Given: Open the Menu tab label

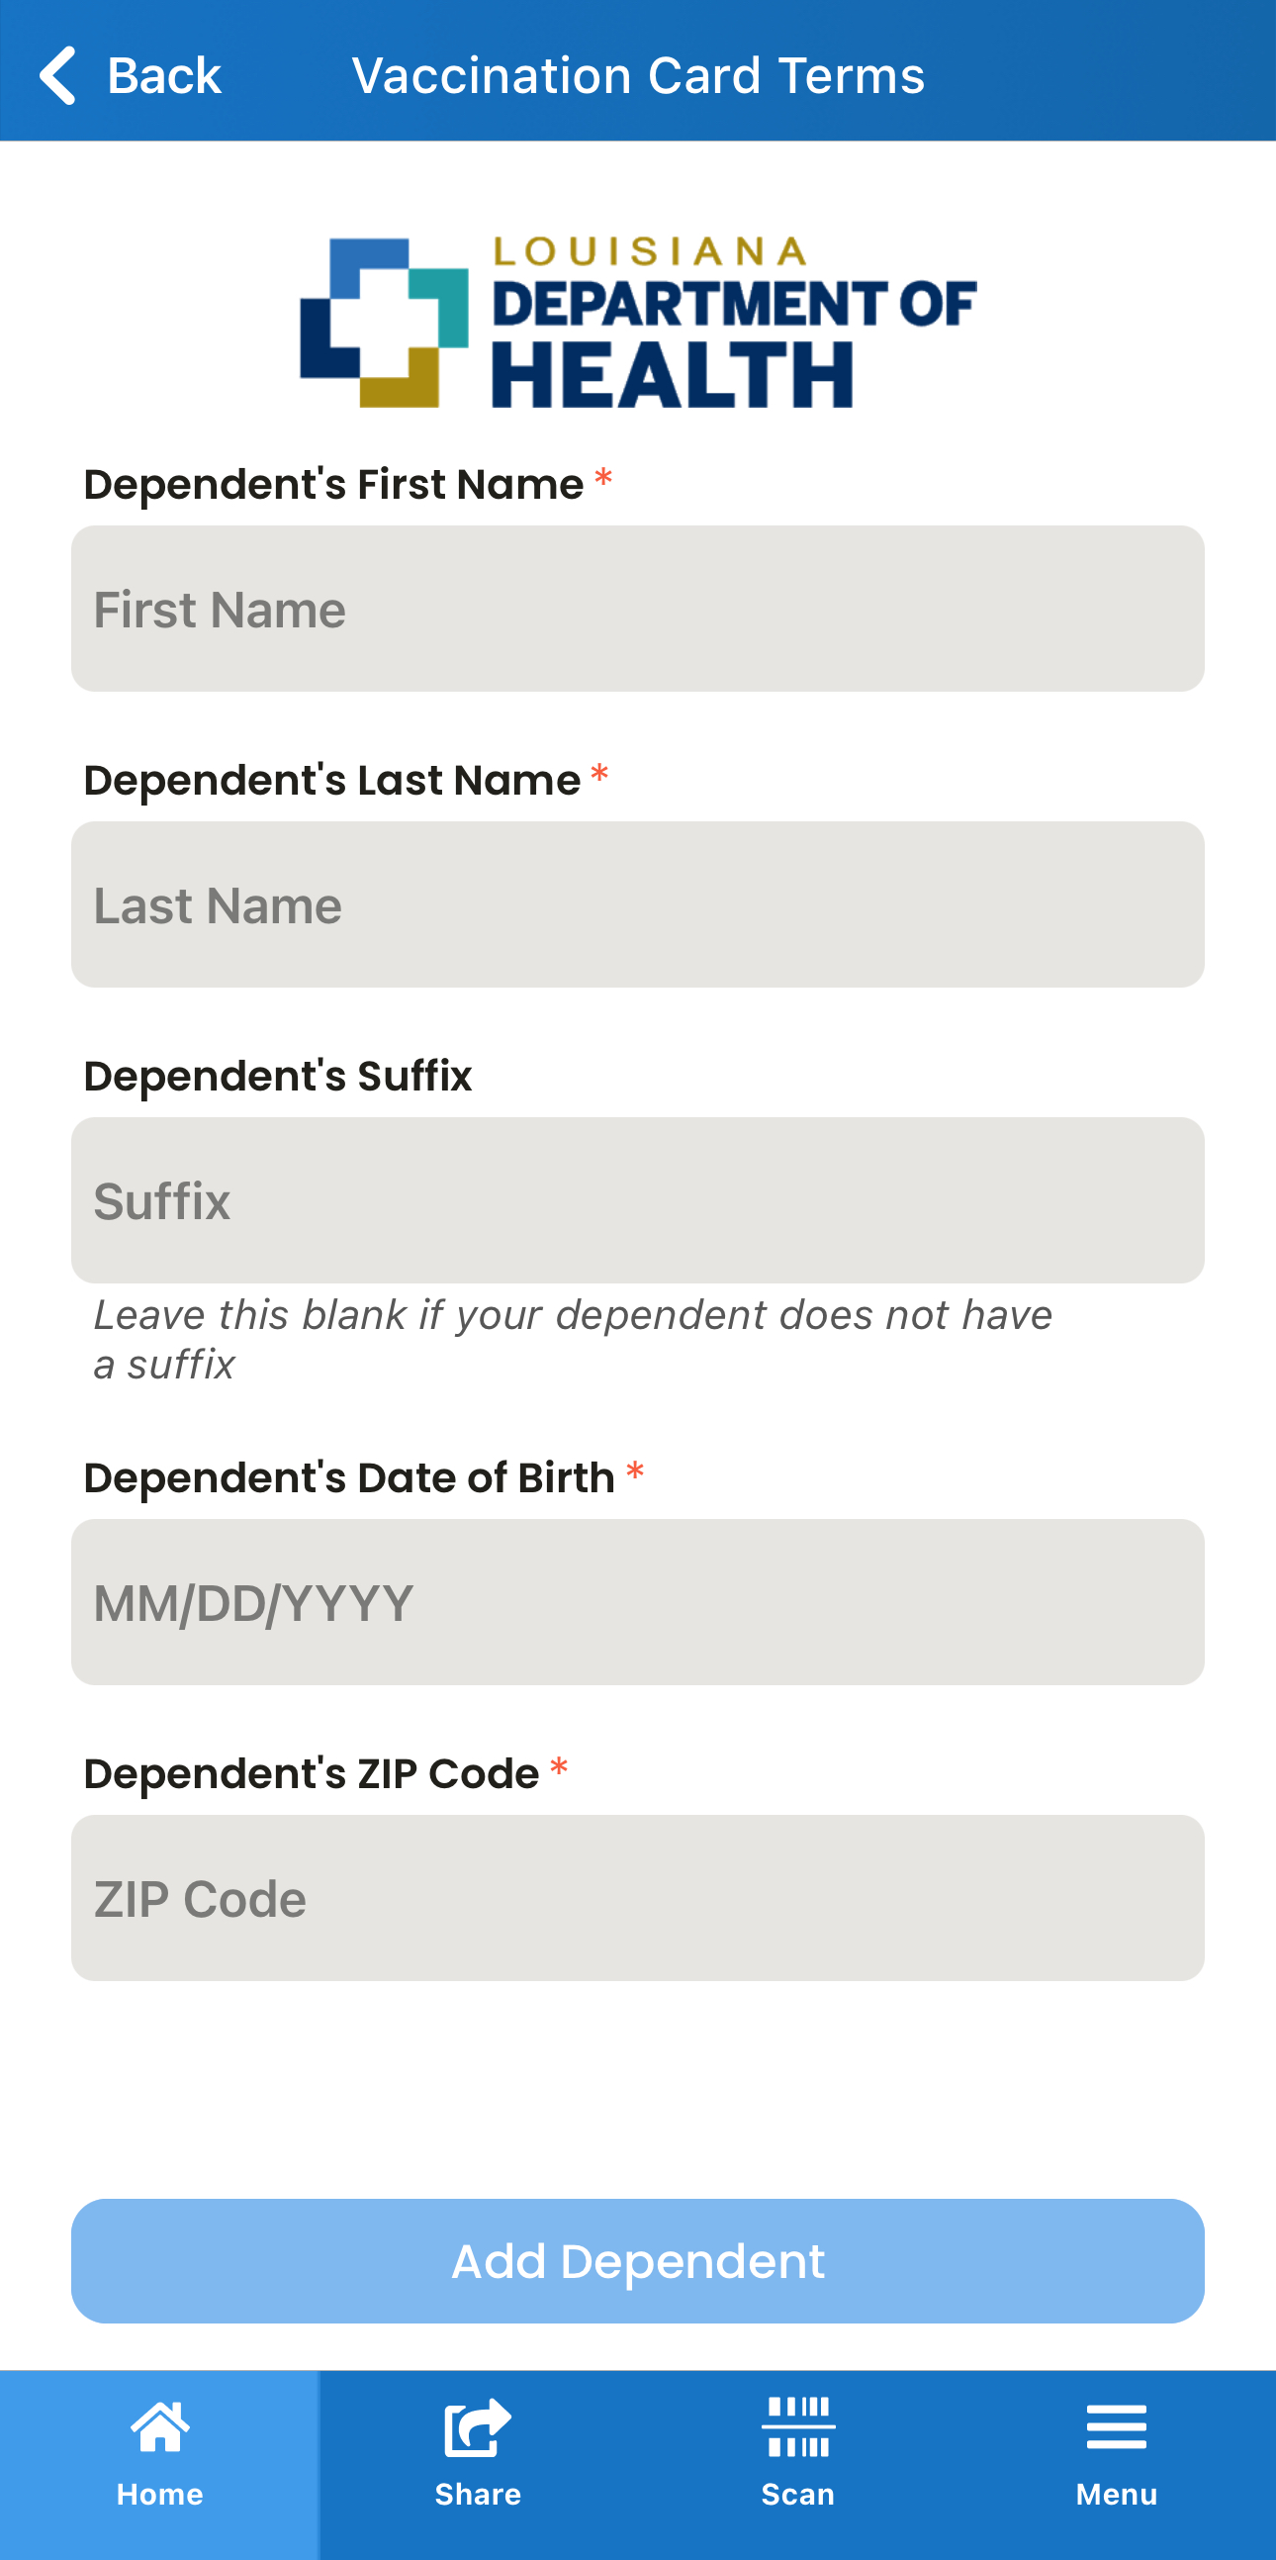Looking at the screenshot, I should [1116, 2494].
